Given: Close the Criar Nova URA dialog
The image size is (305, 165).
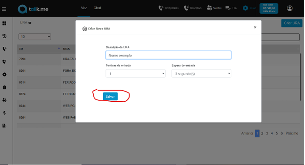Looking at the screenshot, I should 255,27.
